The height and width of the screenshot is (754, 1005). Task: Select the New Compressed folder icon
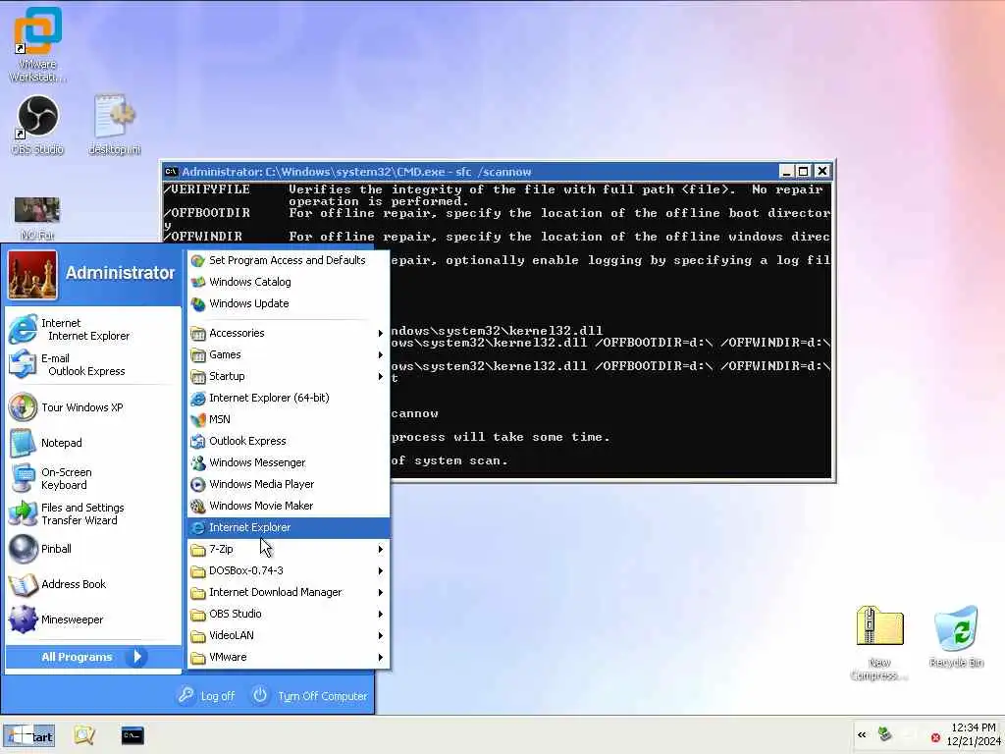click(879, 643)
